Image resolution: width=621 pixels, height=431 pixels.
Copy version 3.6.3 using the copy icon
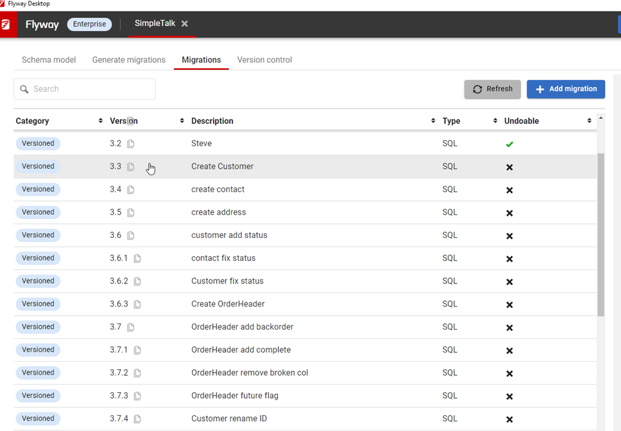pos(138,304)
